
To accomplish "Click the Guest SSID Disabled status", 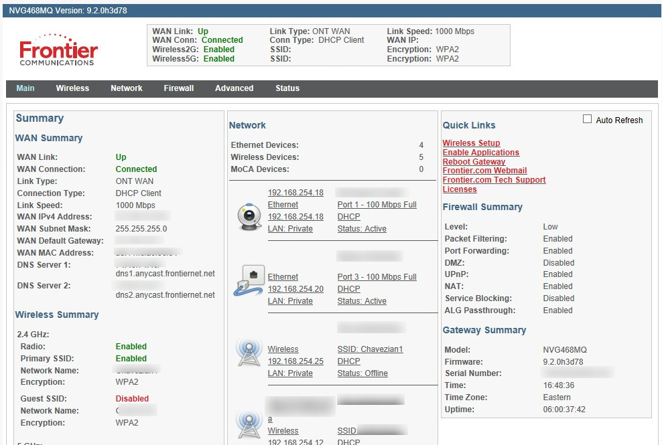I will point(132,399).
